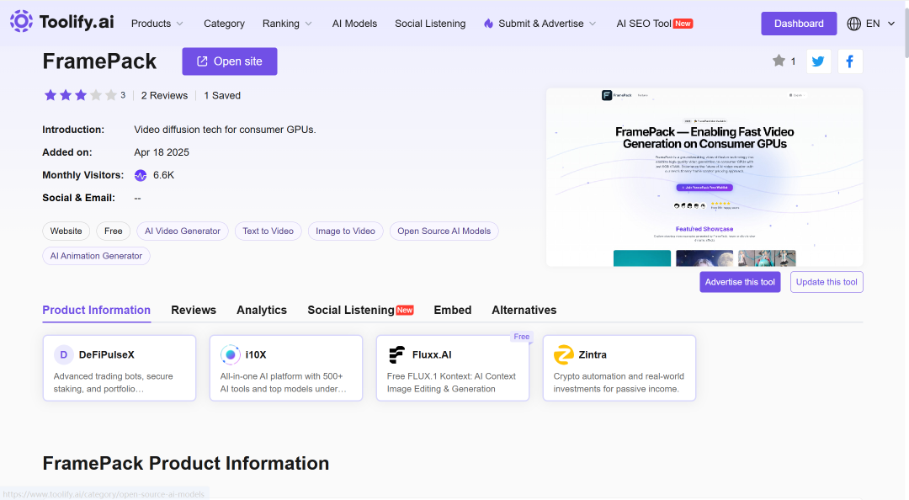
Task: Click the Dashboard button
Action: (x=799, y=24)
